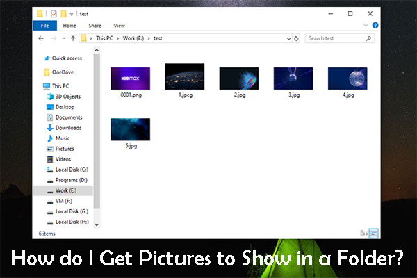Click This PC in the address path
The height and width of the screenshot is (278, 417).
pos(104,38)
